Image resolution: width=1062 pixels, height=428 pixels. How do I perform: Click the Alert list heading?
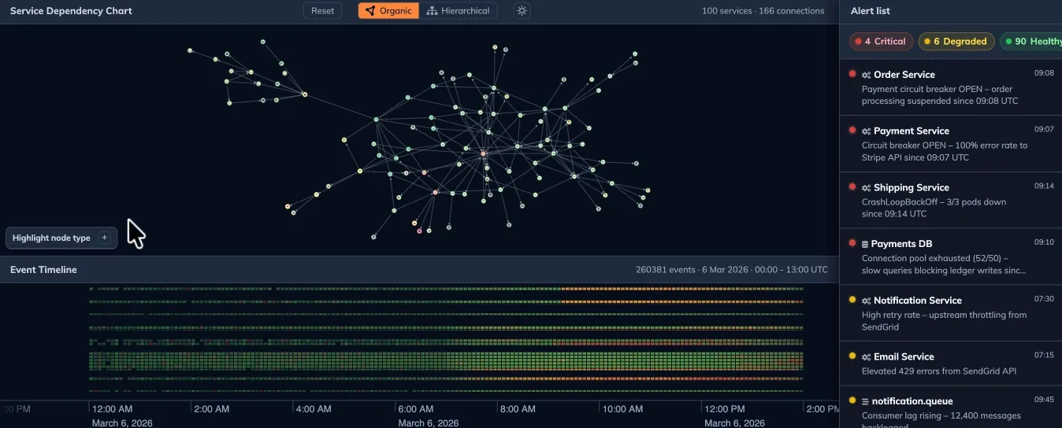[x=871, y=11]
